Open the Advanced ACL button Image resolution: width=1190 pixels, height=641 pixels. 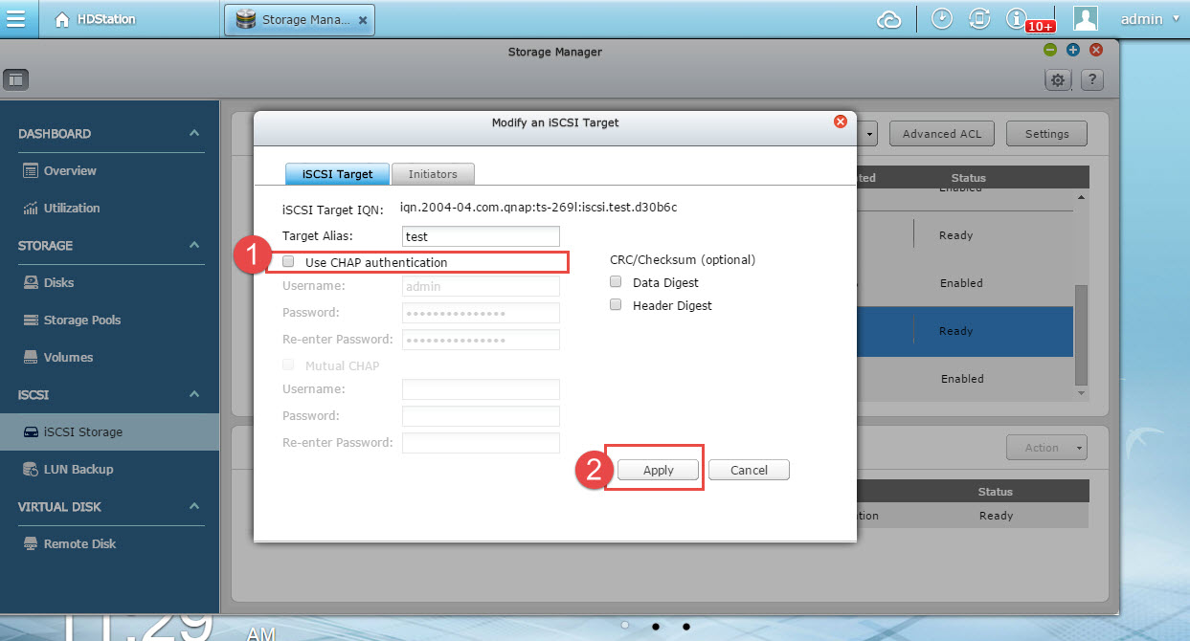[942, 134]
